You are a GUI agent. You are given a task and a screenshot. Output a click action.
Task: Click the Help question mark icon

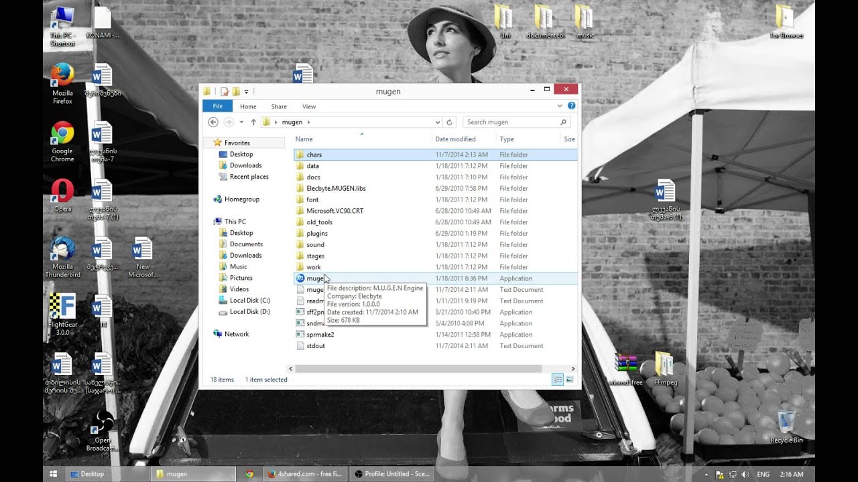572,106
